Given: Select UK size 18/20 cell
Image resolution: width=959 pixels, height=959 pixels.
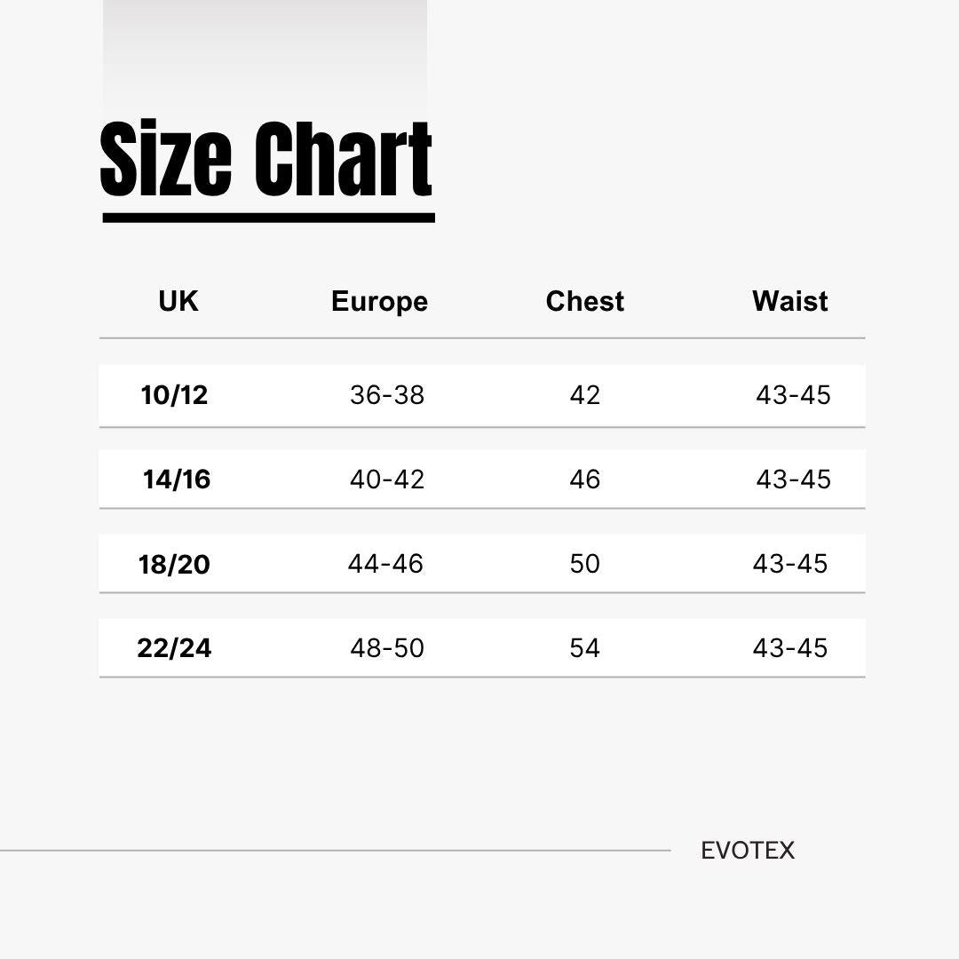Looking at the screenshot, I should tap(174, 564).
